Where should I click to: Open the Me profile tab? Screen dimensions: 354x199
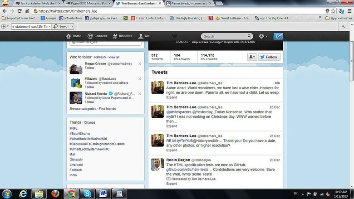pos(144,36)
